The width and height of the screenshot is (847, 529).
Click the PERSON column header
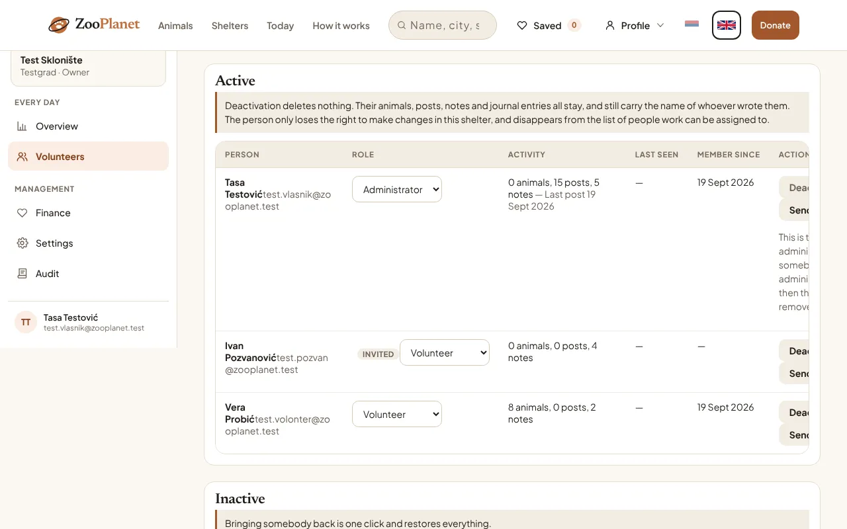pyautogui.click(x=242, y=155)
